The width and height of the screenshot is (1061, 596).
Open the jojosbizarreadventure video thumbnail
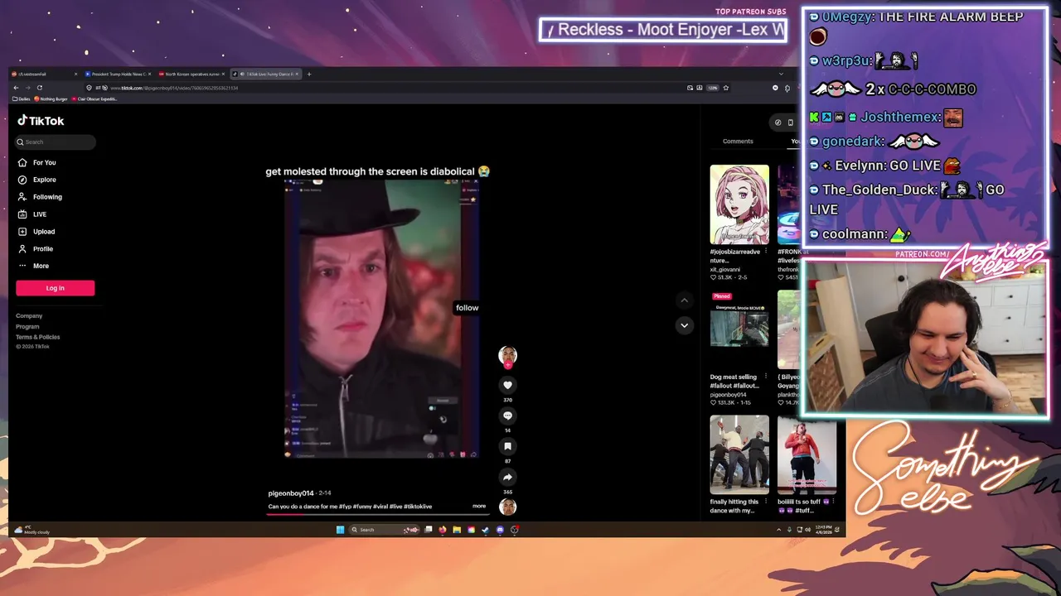click(739, 204)
